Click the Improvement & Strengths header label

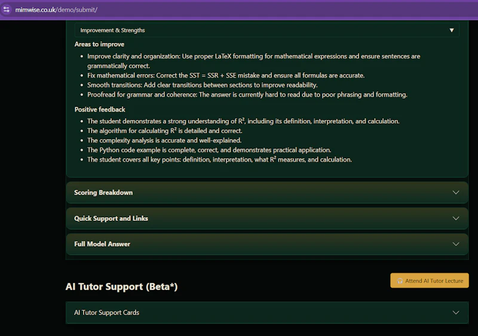tap(112, 30)
